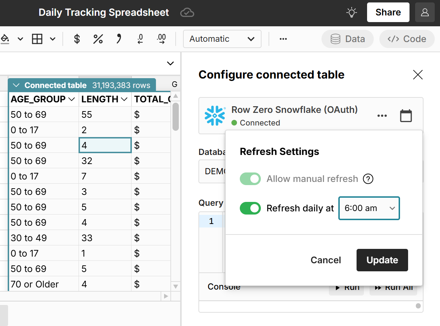Viewport: 440px width, 326px height.
Task: Select the currency format icon
Action: click(x=76, y=39)
